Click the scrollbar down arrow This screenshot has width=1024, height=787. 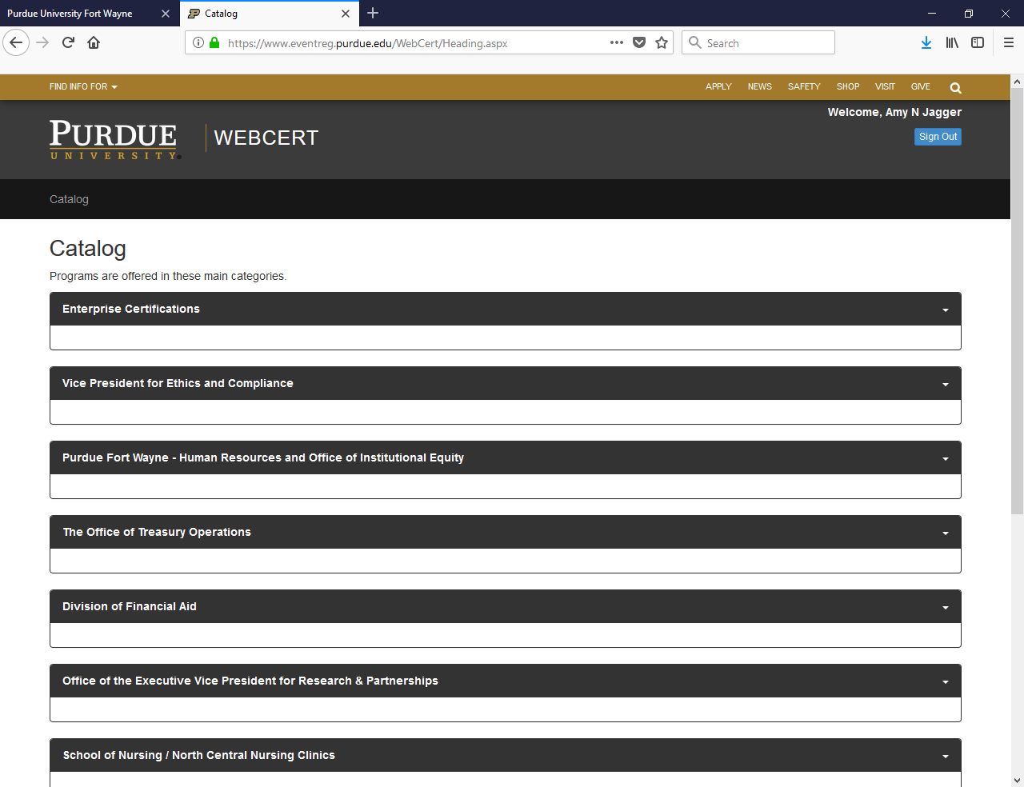[x=1017, y=780]
